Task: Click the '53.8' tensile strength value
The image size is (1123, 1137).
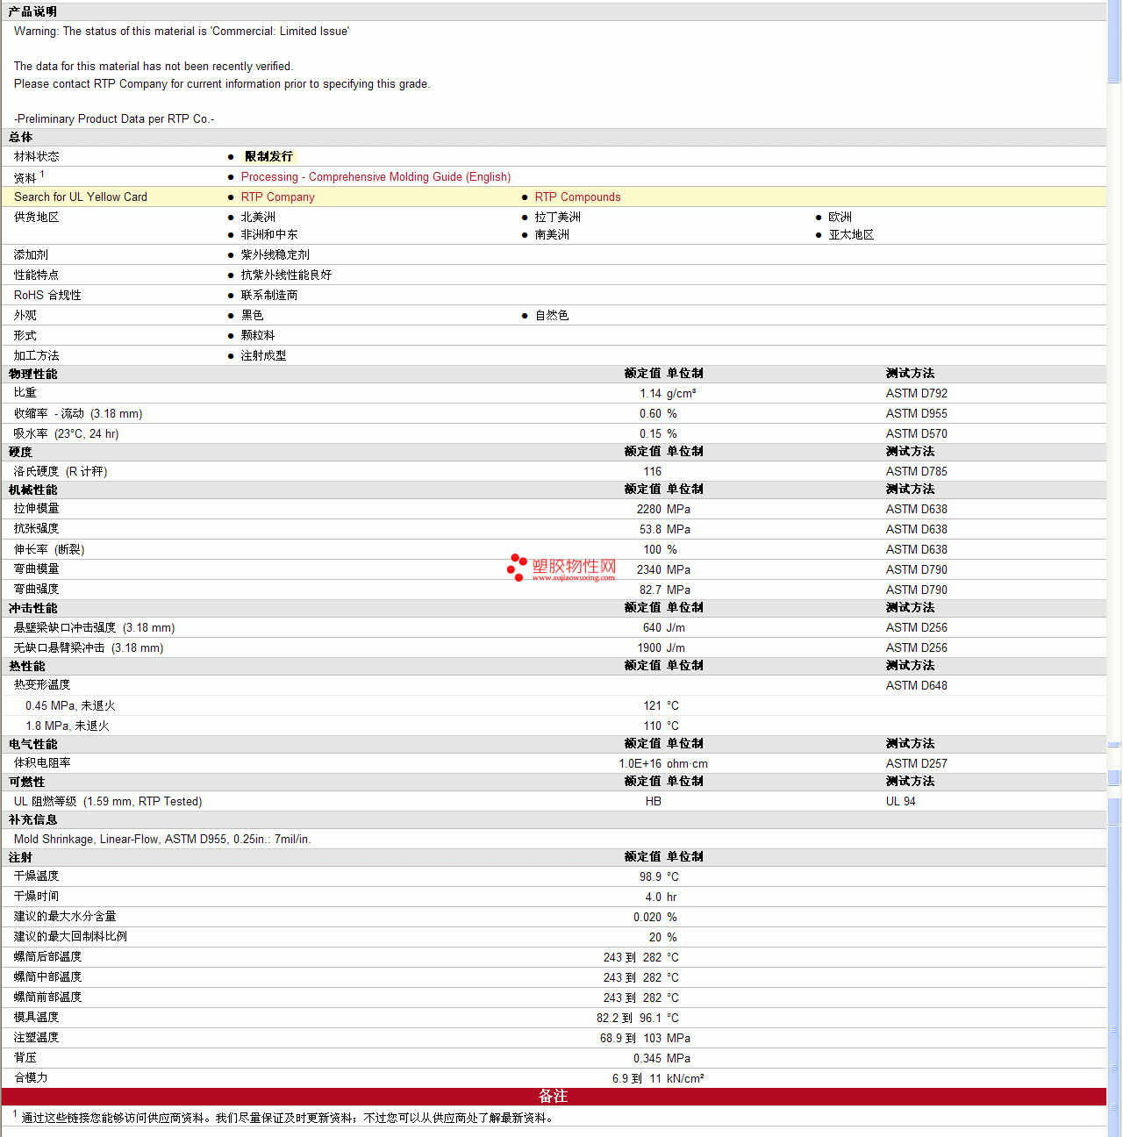Action: click(x=650, y=530)
